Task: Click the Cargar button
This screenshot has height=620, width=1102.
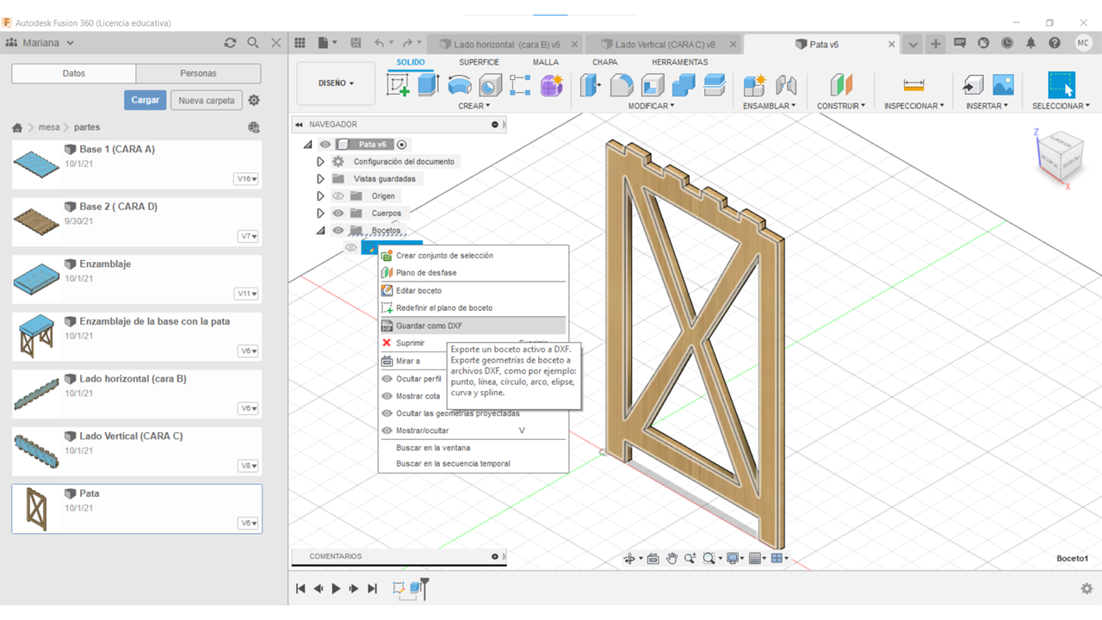Action: (x=145, y=100)
